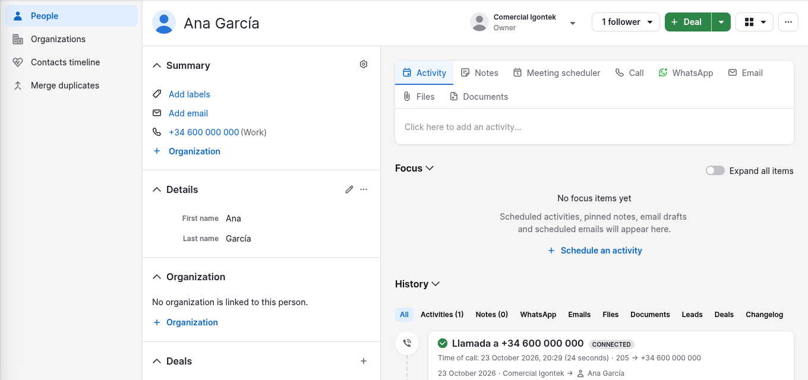Open the Summary settings gear icon

click(x=364, y=64)
